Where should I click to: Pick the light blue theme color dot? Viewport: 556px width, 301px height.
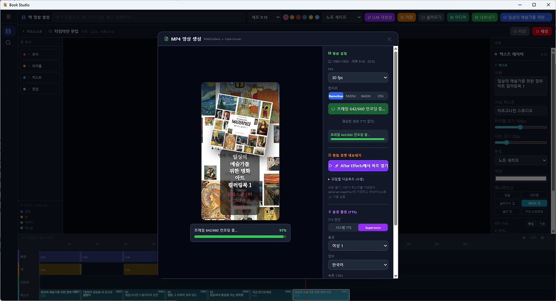pyautogui.click(x=317, y=17)
